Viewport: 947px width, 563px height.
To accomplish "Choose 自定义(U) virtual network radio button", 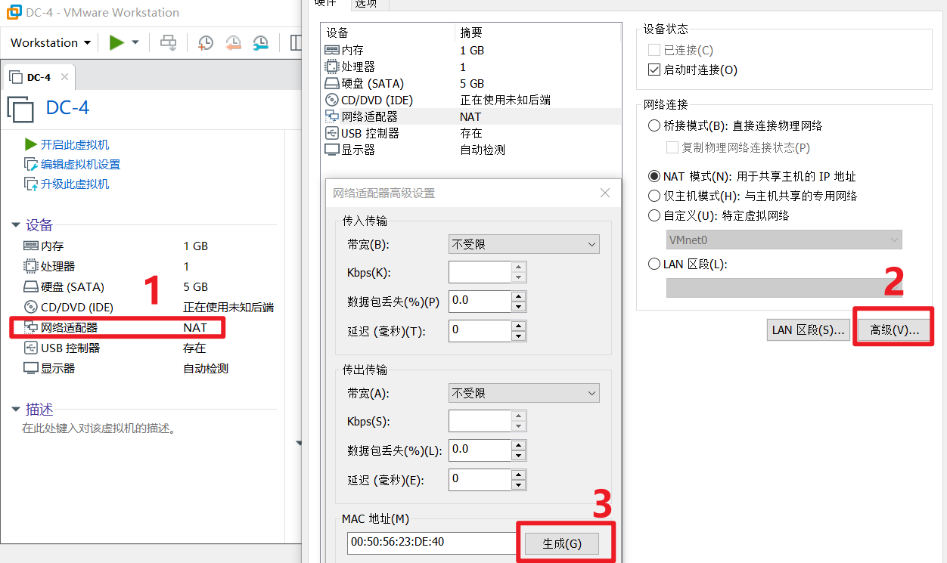I will [x=654, y=215].
